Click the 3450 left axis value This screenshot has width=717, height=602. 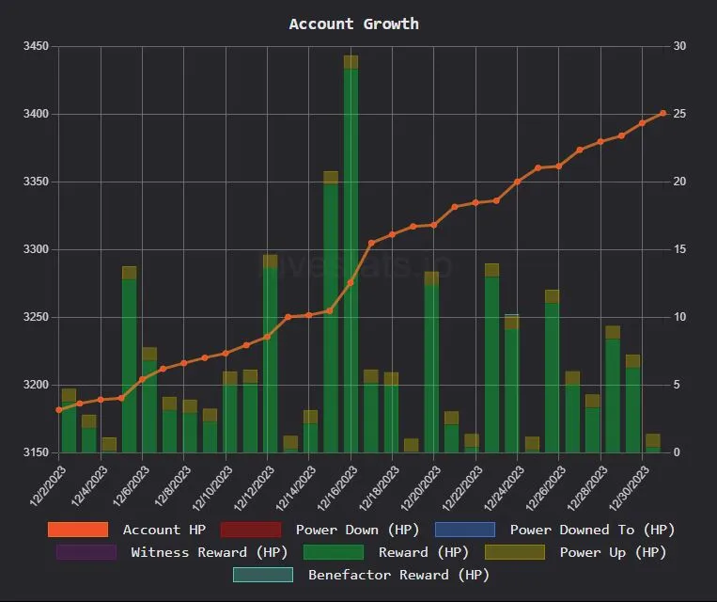[x=36, y=46]
